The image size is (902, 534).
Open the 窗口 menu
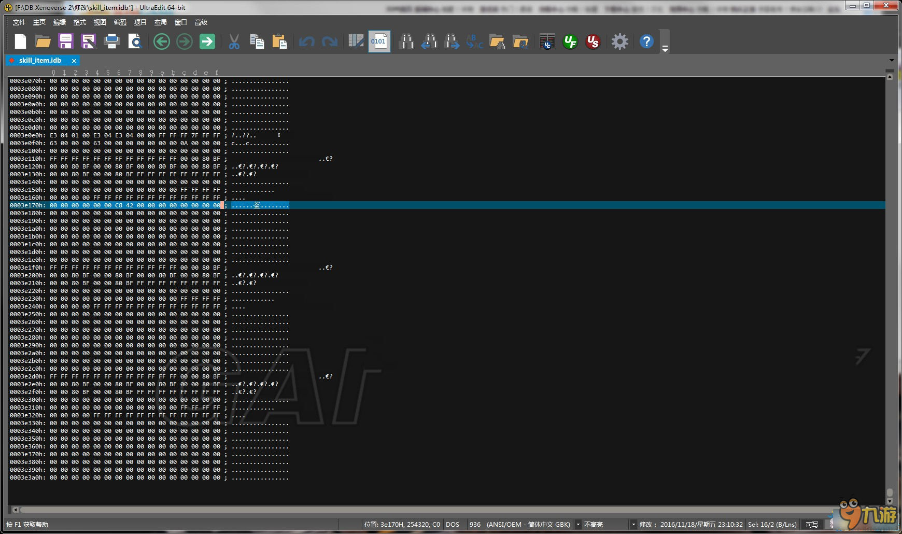pyautogui.click(x=181, y=22)
